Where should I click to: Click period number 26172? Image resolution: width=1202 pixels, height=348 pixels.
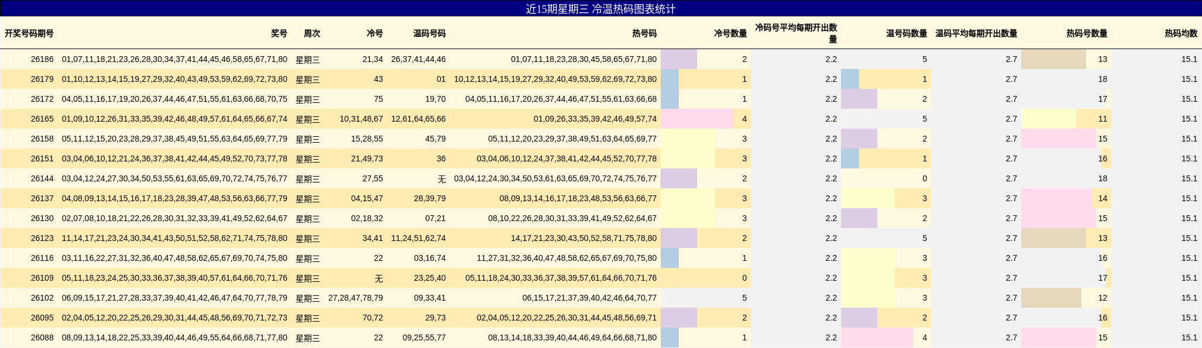pyautogui.click(x=42, y=99)
